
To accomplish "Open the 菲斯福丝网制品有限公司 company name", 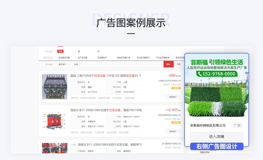I will 208,125.
